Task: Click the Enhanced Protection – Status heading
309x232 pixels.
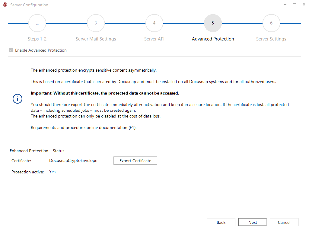Action: [37, 151]
